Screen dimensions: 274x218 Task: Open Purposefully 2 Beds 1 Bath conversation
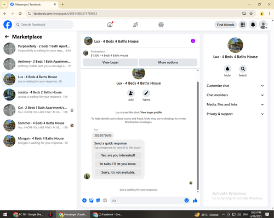(38, 49)
